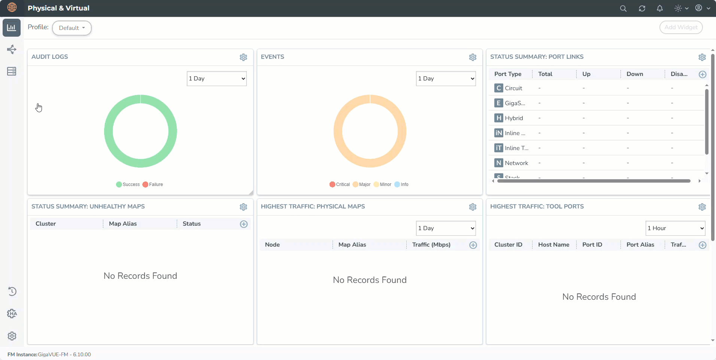716x360 pixels.
Task: Click the refresh icon in header
Action: [x=642, y=8]
